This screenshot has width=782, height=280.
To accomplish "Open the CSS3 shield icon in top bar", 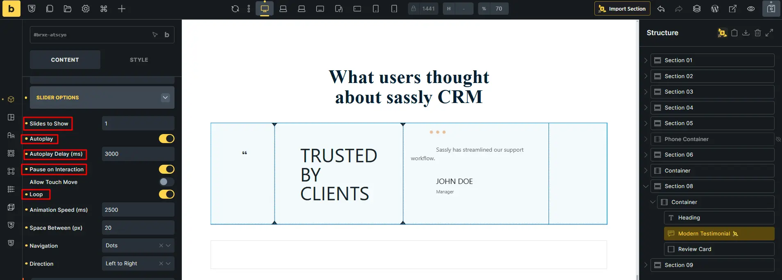I will pos(32,9).
